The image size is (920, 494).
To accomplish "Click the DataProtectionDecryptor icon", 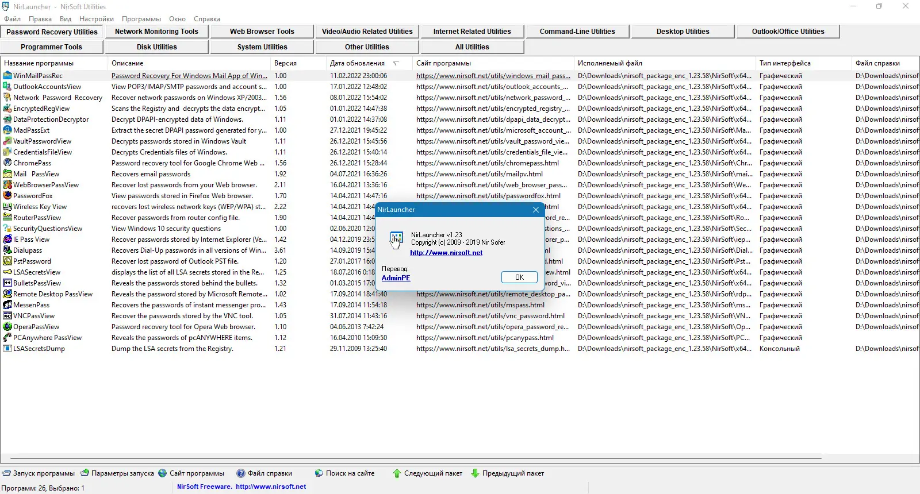I will tap(7, 119).
